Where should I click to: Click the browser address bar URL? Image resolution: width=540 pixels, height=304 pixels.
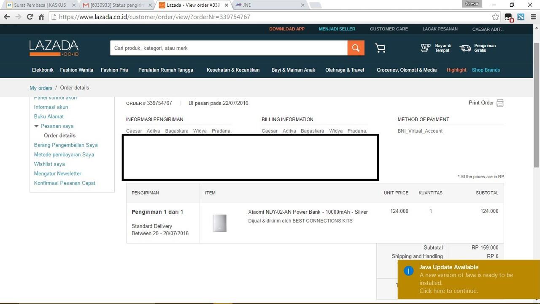tap(154, 17)
